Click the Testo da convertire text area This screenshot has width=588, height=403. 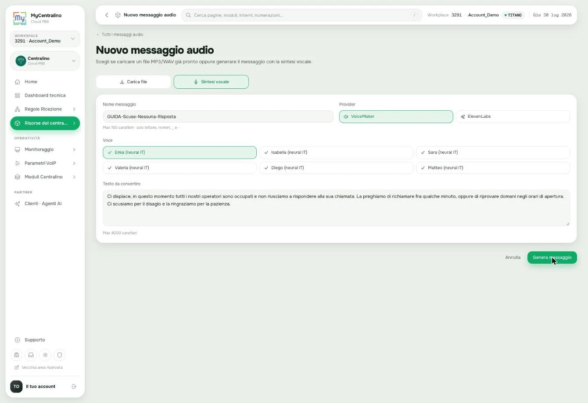(336, 208)
